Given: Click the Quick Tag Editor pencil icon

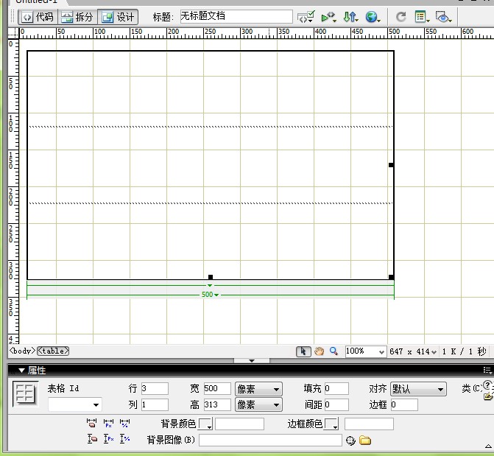Looking at the screenshot, I should pyautogui.click(x=489, y=396).
